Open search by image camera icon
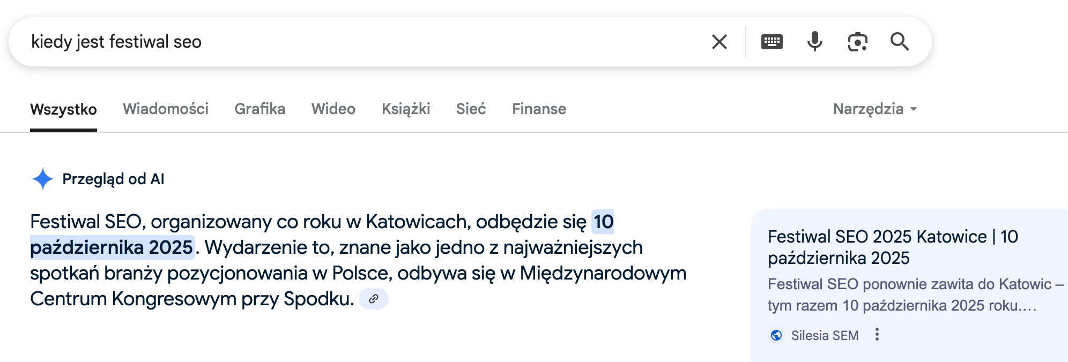The height and width of the screenshot is (362, 1068). coord(858,42)
